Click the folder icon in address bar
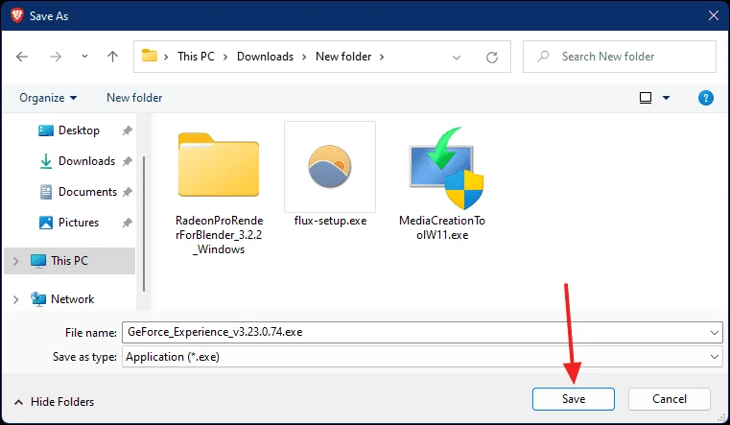 pos(150,56)
